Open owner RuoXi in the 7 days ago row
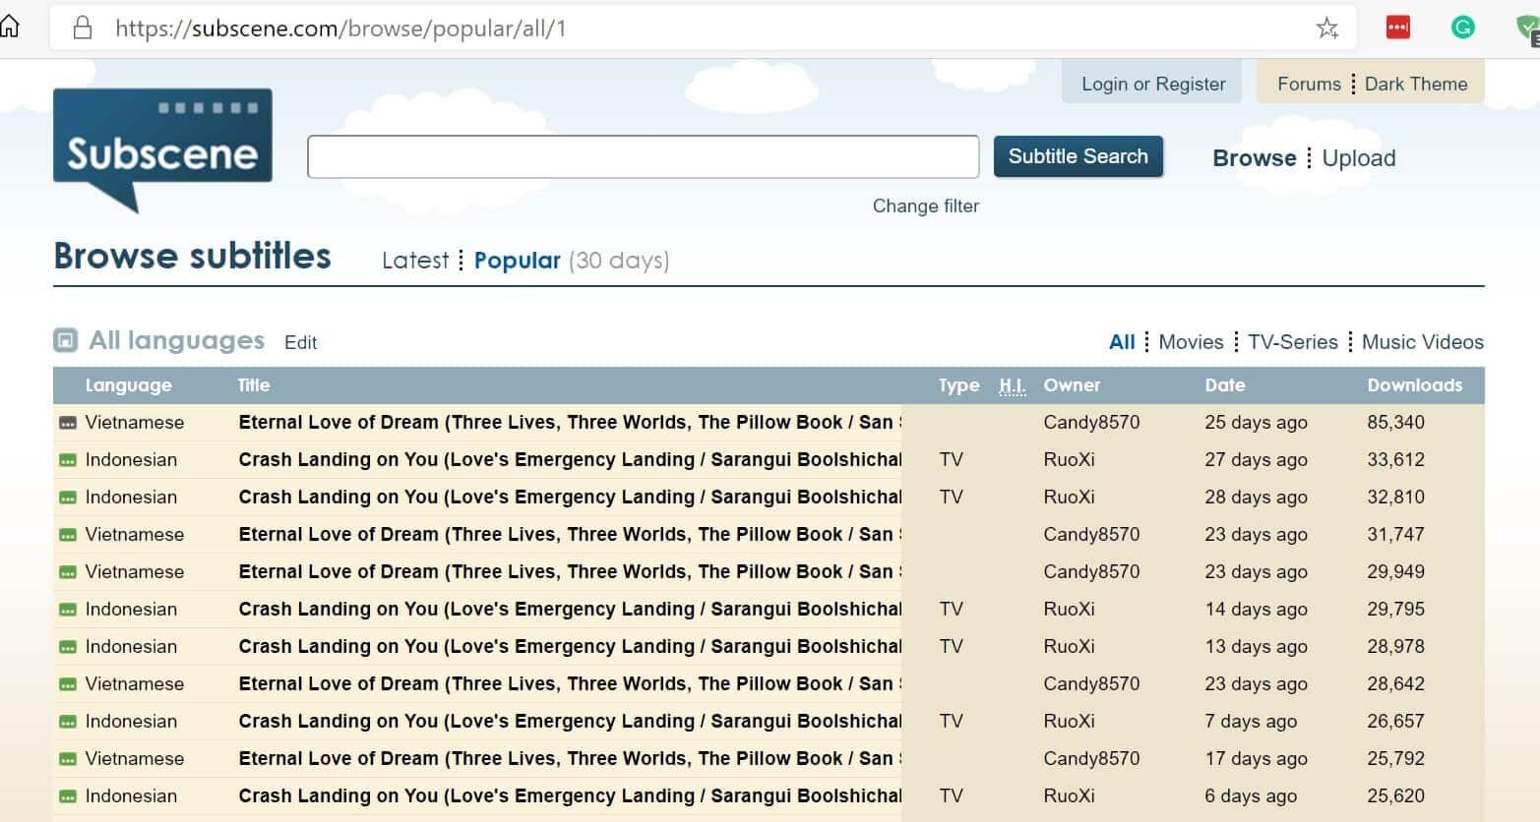The width and height of the screenshot is (1540, 822). [1069, 721]
